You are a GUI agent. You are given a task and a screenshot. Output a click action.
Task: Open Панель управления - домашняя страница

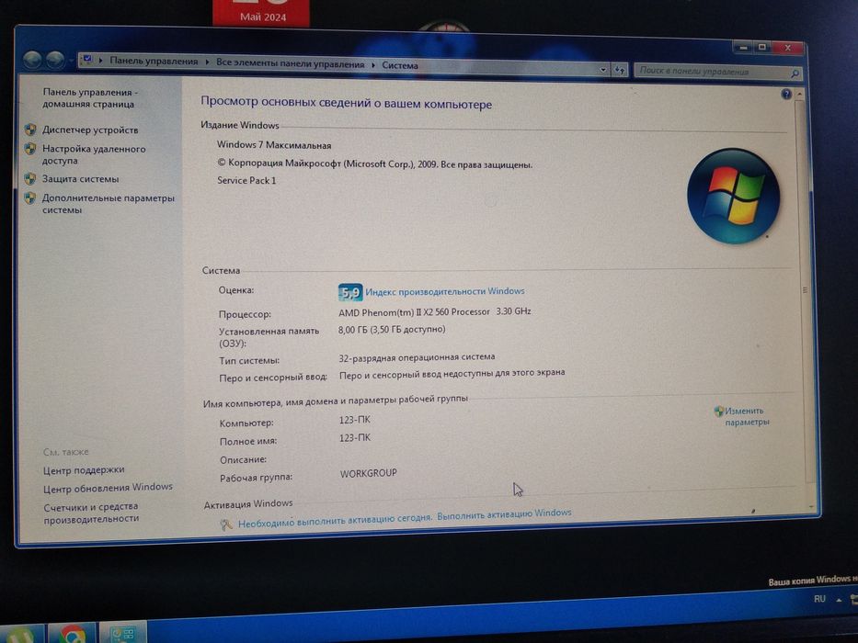click(90, 98)
